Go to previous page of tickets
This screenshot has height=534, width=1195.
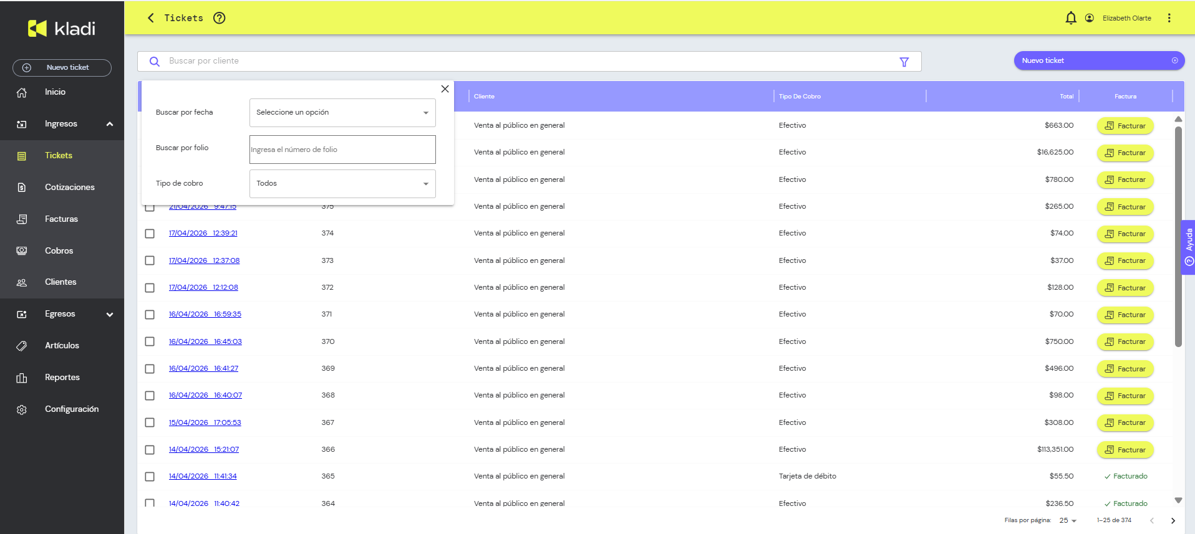(1152, 520)
